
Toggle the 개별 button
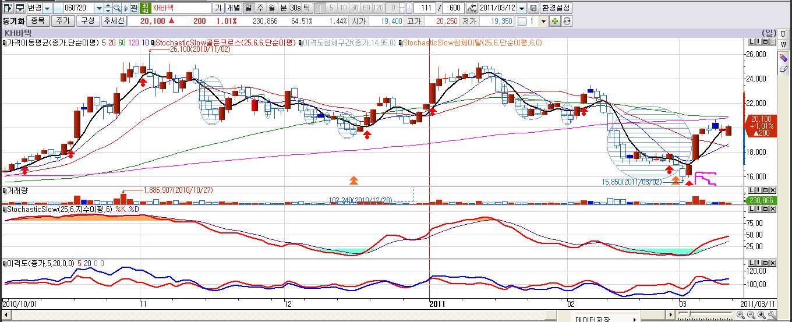pyautogui.click(x=234, y=8)
